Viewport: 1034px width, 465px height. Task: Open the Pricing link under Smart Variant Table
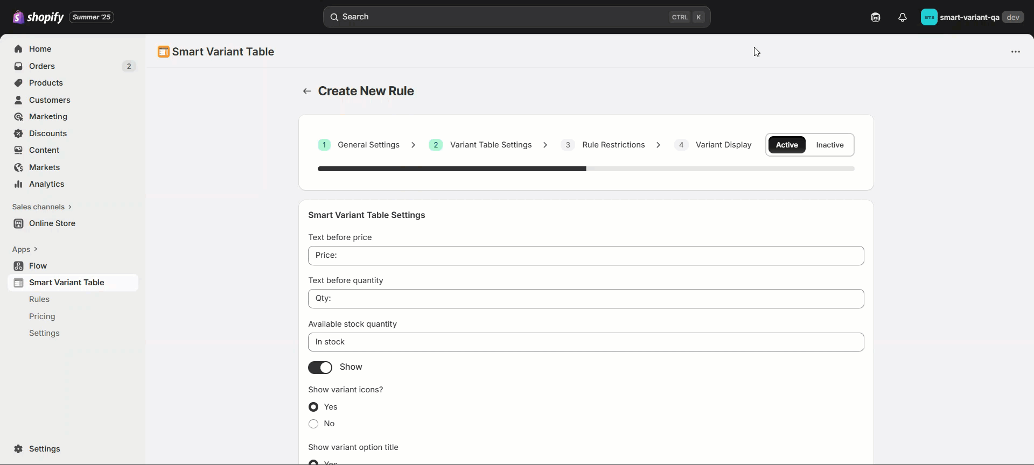point(42,316)
